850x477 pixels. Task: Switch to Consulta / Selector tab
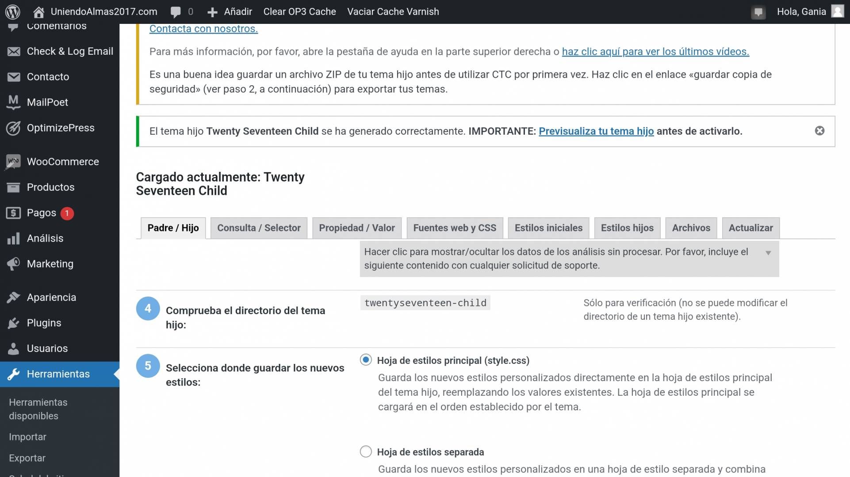click(259, 228)
